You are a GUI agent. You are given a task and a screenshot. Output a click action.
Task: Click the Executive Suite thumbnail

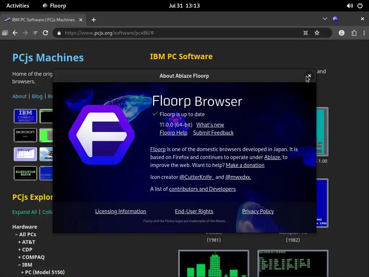[x=26, y=173]
